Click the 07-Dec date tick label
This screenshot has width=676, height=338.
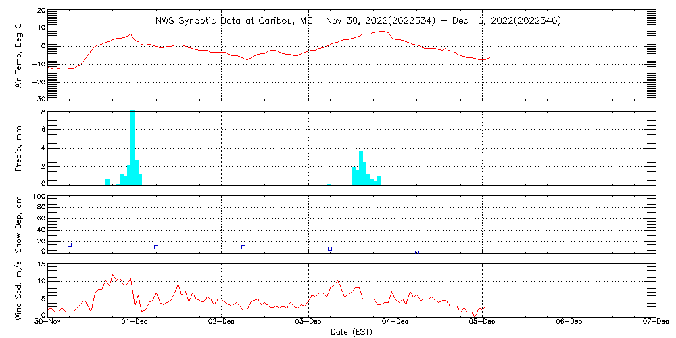pyautogui.click(x=656, y=322)
